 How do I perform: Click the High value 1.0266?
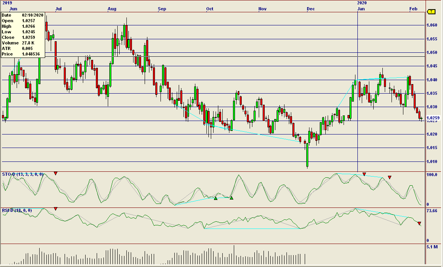point(29,26)
